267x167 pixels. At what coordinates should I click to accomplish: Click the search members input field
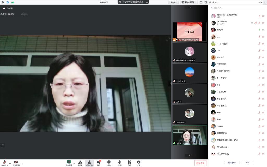[x=237, y=8]
